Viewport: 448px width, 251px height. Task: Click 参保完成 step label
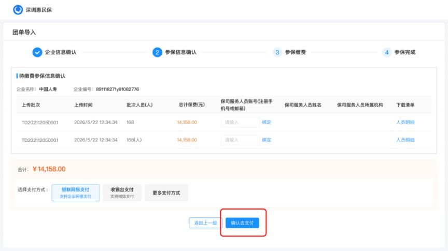tap(405, 52)
